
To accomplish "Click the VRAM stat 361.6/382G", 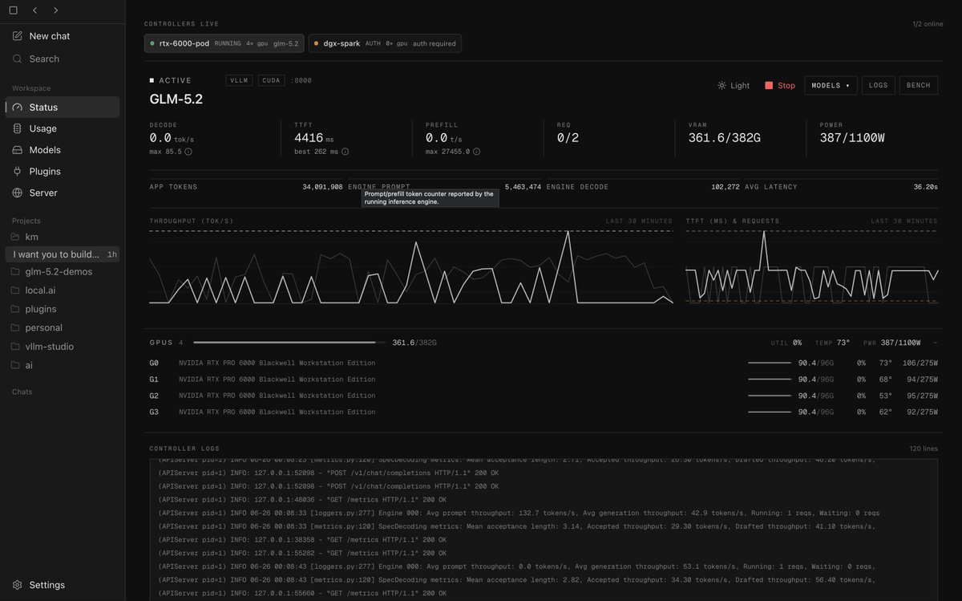I will (x=724, y=138).
